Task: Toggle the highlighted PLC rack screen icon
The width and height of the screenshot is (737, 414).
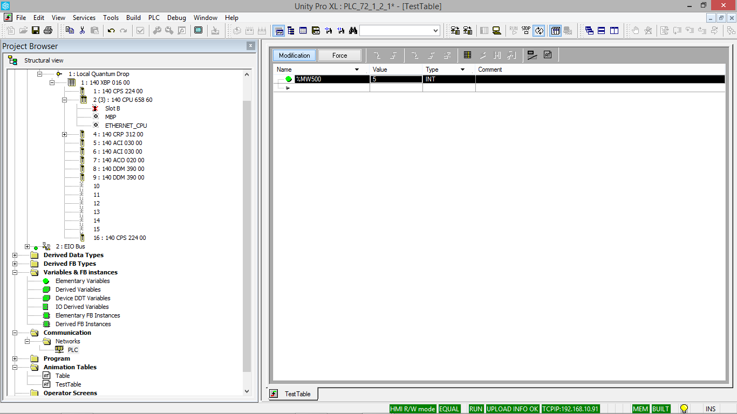Action: point(555,31)
